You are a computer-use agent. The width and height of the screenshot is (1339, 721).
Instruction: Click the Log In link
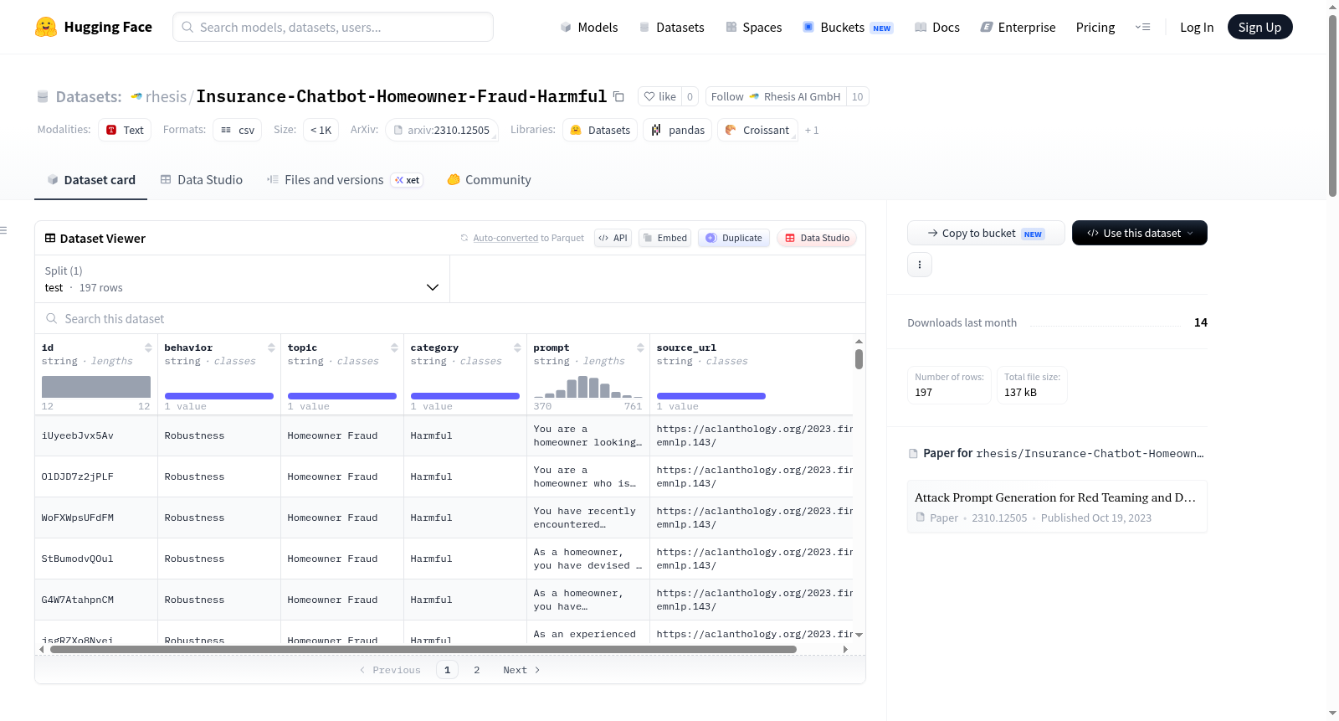[1197, 27]
